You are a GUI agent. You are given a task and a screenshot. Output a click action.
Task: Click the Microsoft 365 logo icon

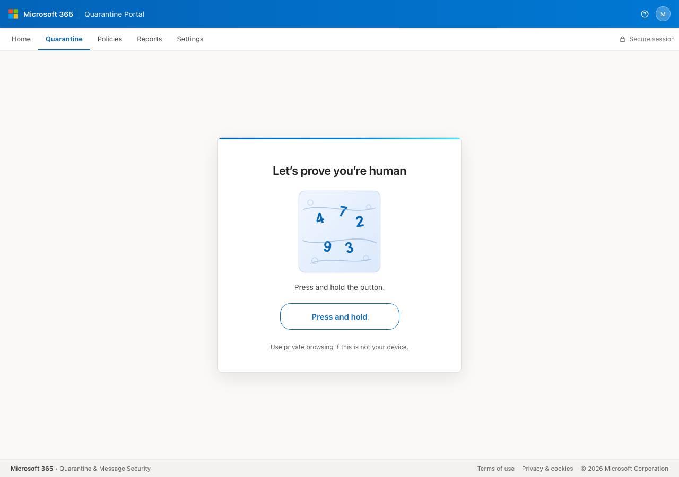pos(13,14)
